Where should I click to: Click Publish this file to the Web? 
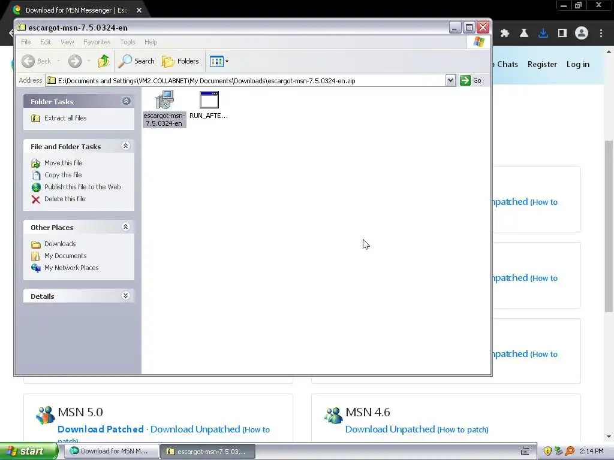[x=82, y=187]
